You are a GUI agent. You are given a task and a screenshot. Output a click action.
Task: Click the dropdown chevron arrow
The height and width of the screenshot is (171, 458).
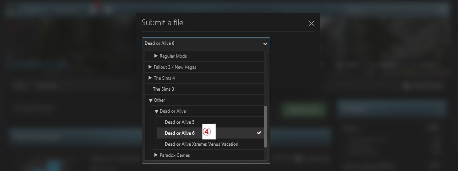pos(265,44)
